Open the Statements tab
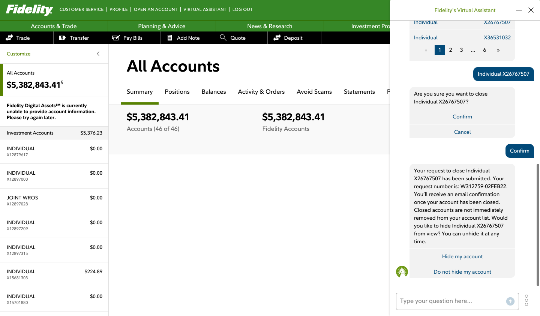The height and width of the screenshot is (316, 540). click(359, 92)
